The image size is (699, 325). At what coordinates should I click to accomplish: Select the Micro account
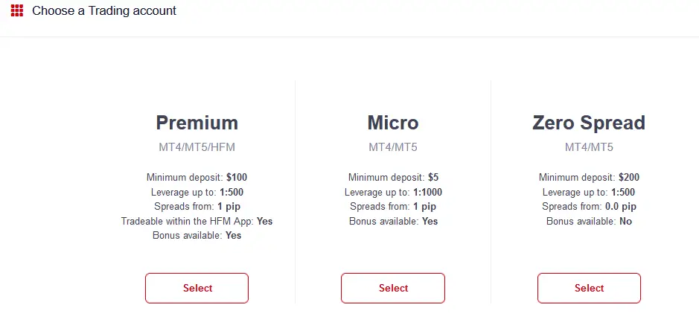point(393,288)
